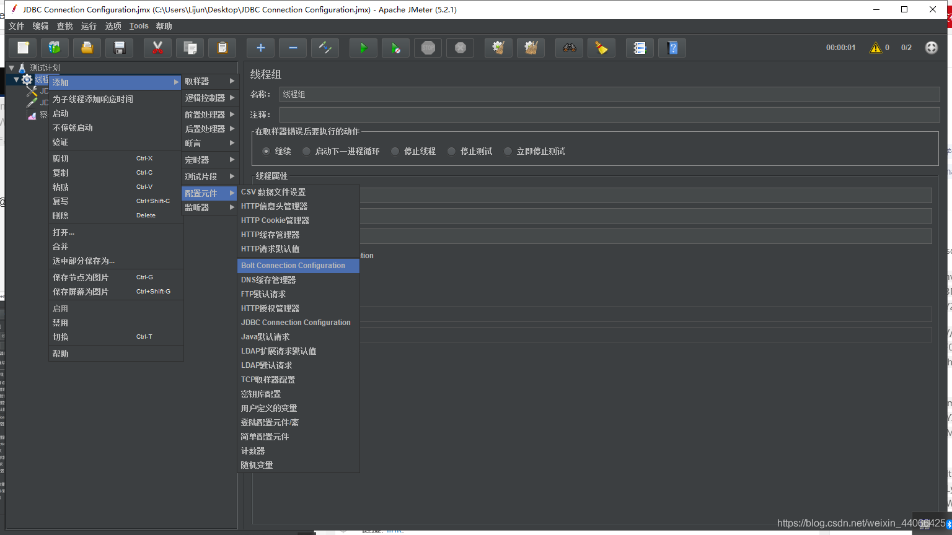Collapse the thread group tree arrow

[17, 79]
